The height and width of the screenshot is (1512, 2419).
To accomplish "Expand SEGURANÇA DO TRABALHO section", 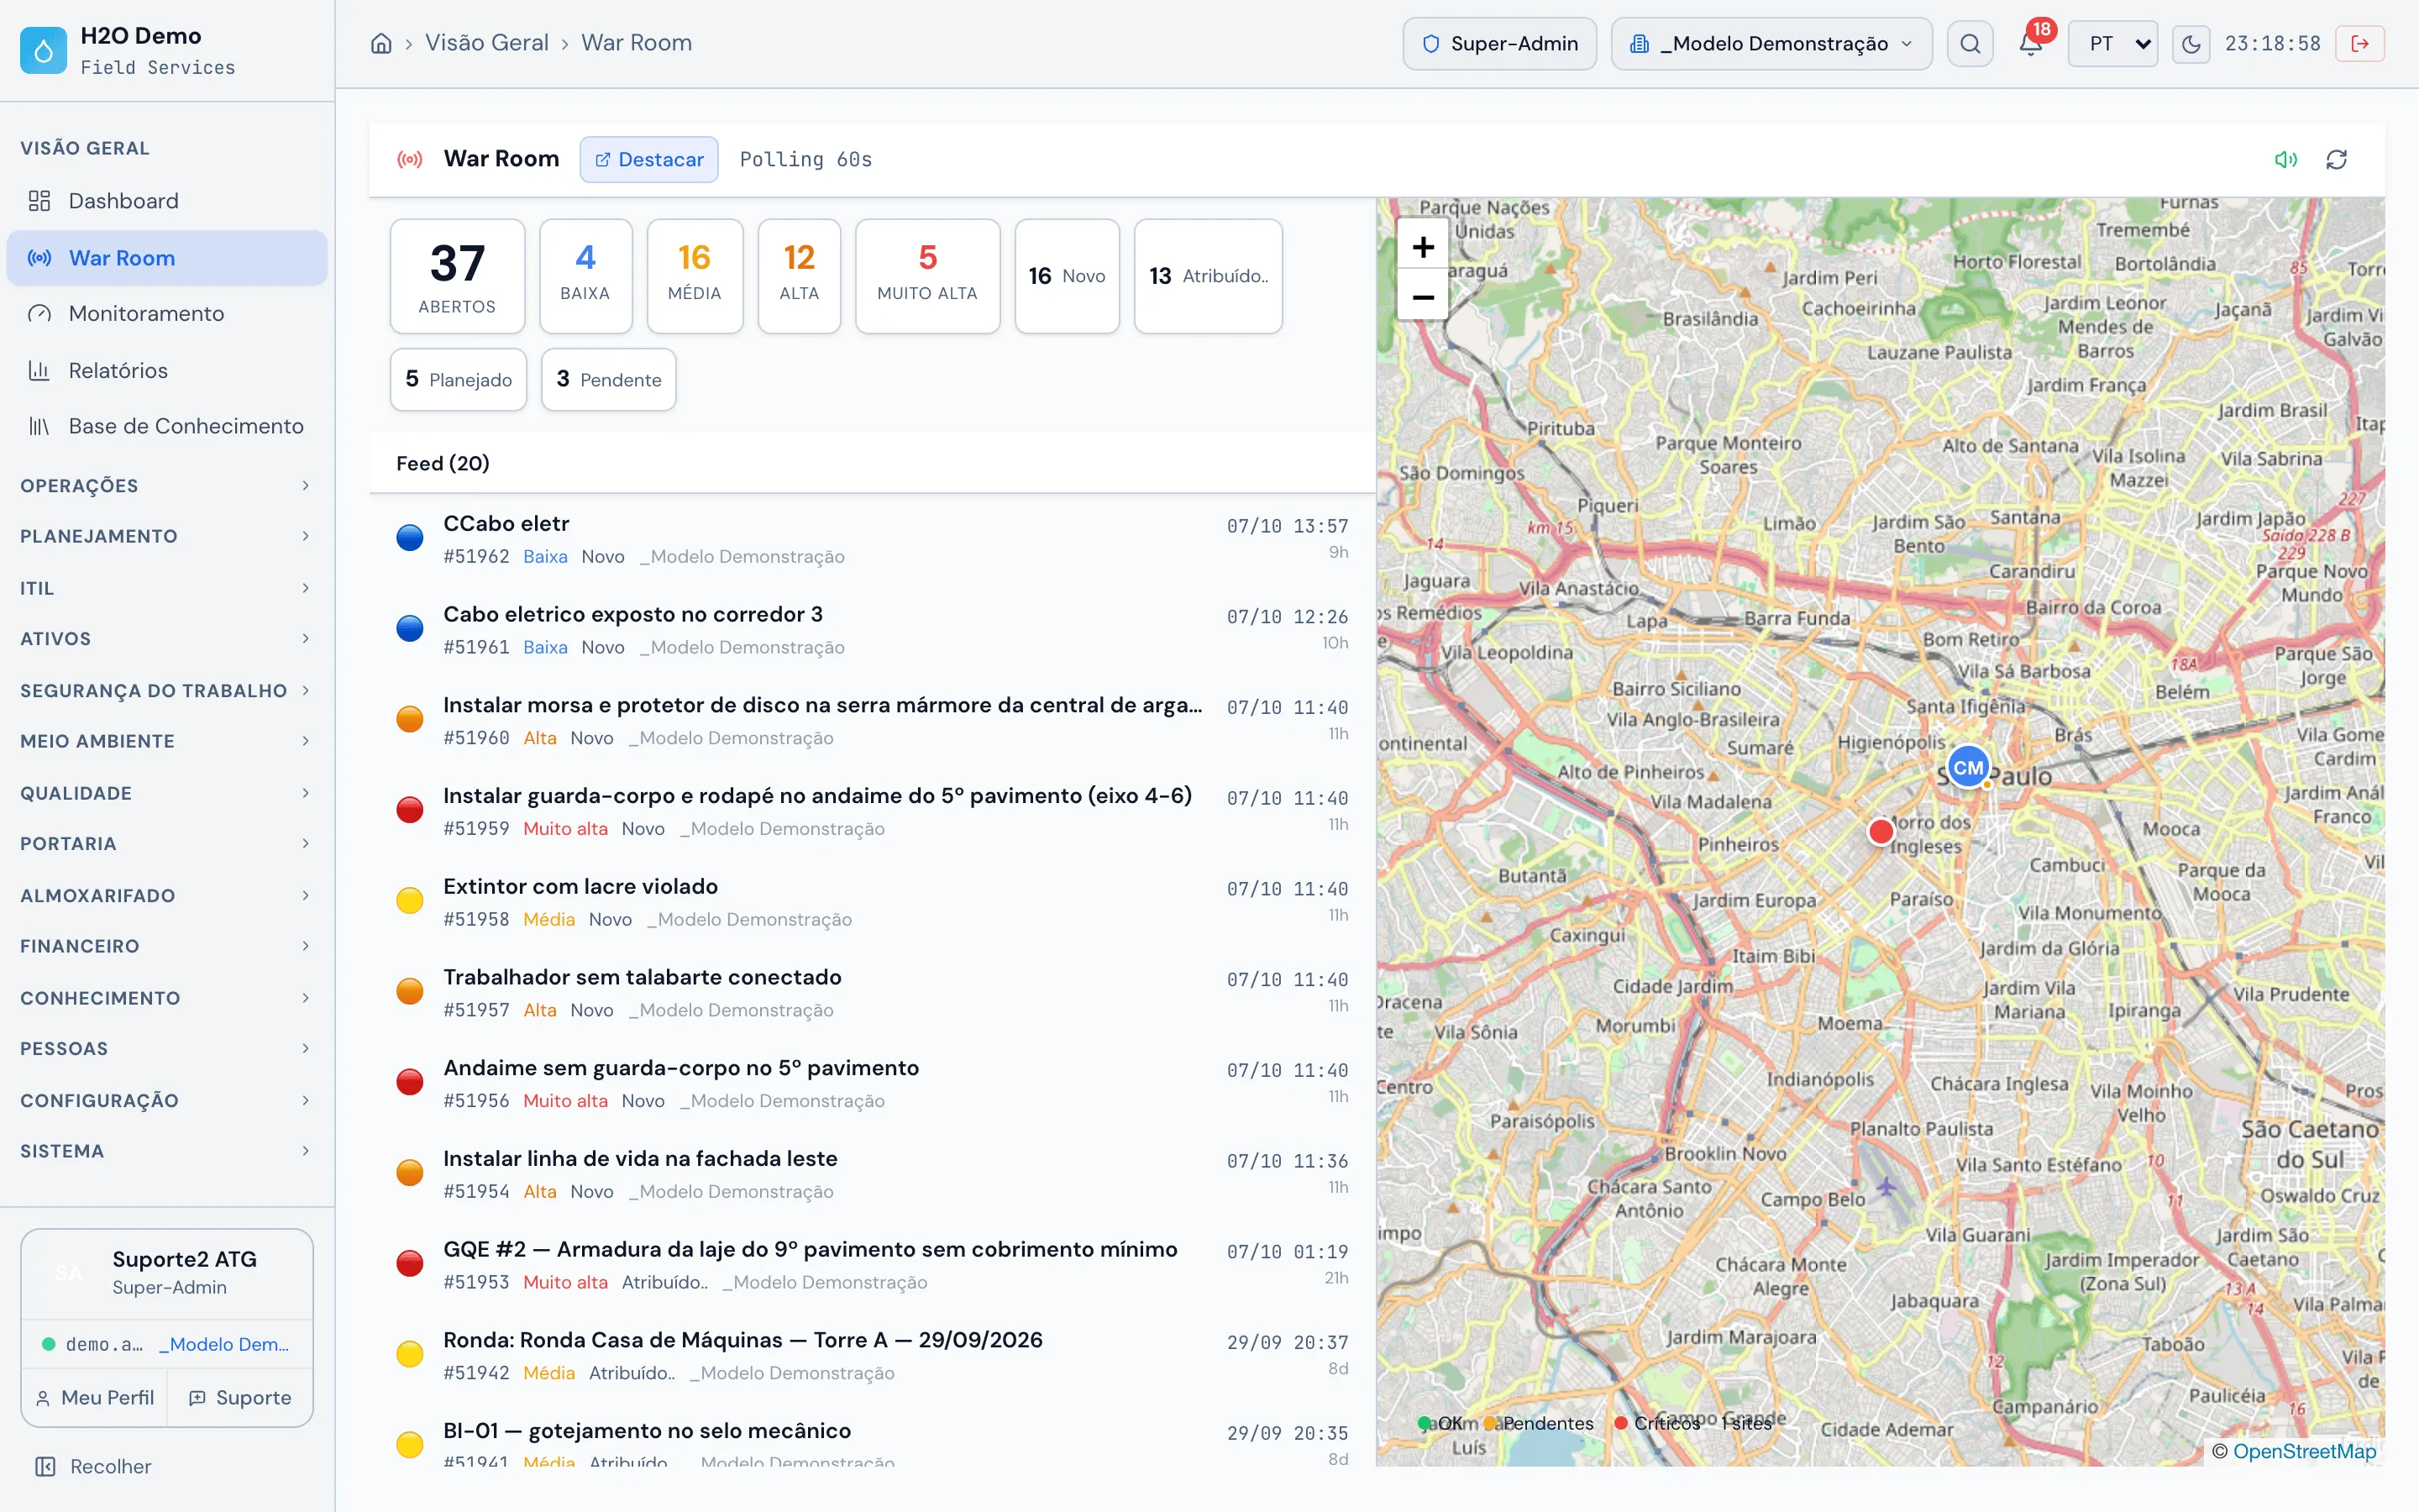I will pos(166,690).
